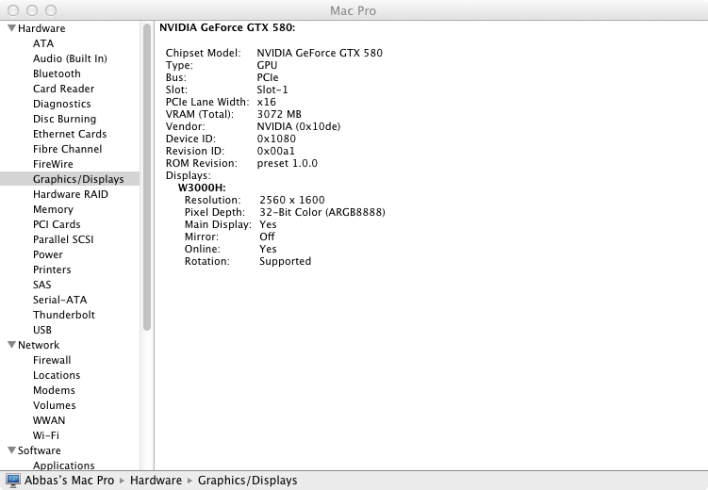Open Serial-ATA entry
This screenshot has width=708, height=490.
(60, 300)
